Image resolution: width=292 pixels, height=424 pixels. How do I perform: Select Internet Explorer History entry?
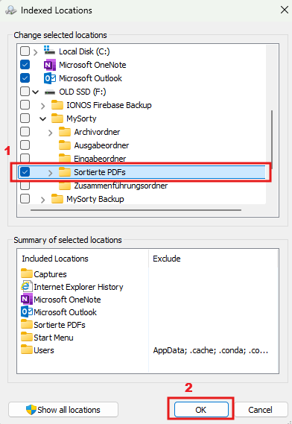pos(78,287)
